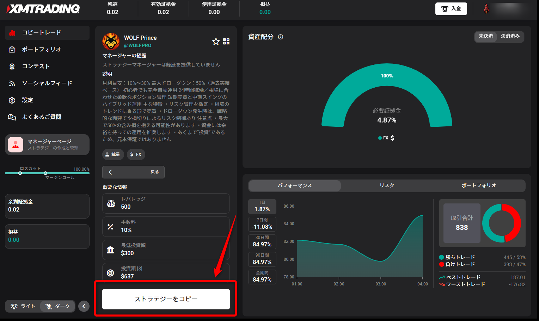
Task: Click the @WOLFPRO handle link
Action: 137,45
